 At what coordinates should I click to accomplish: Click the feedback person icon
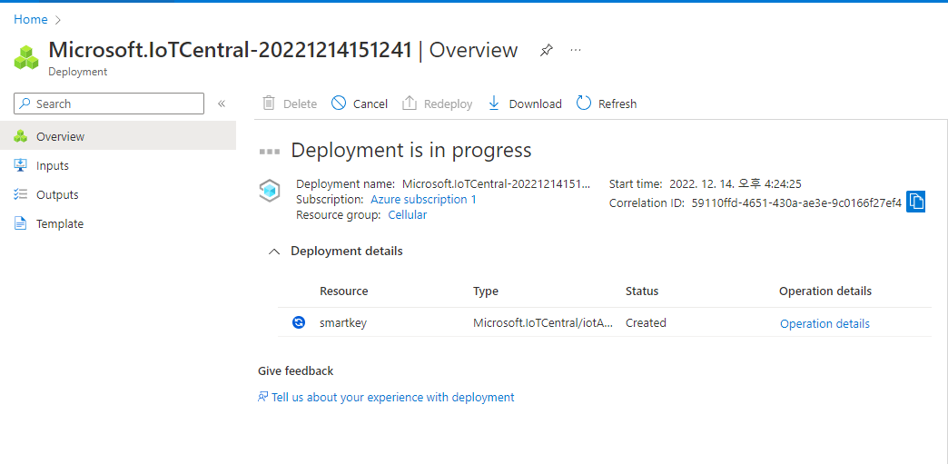tap(262, 397)
